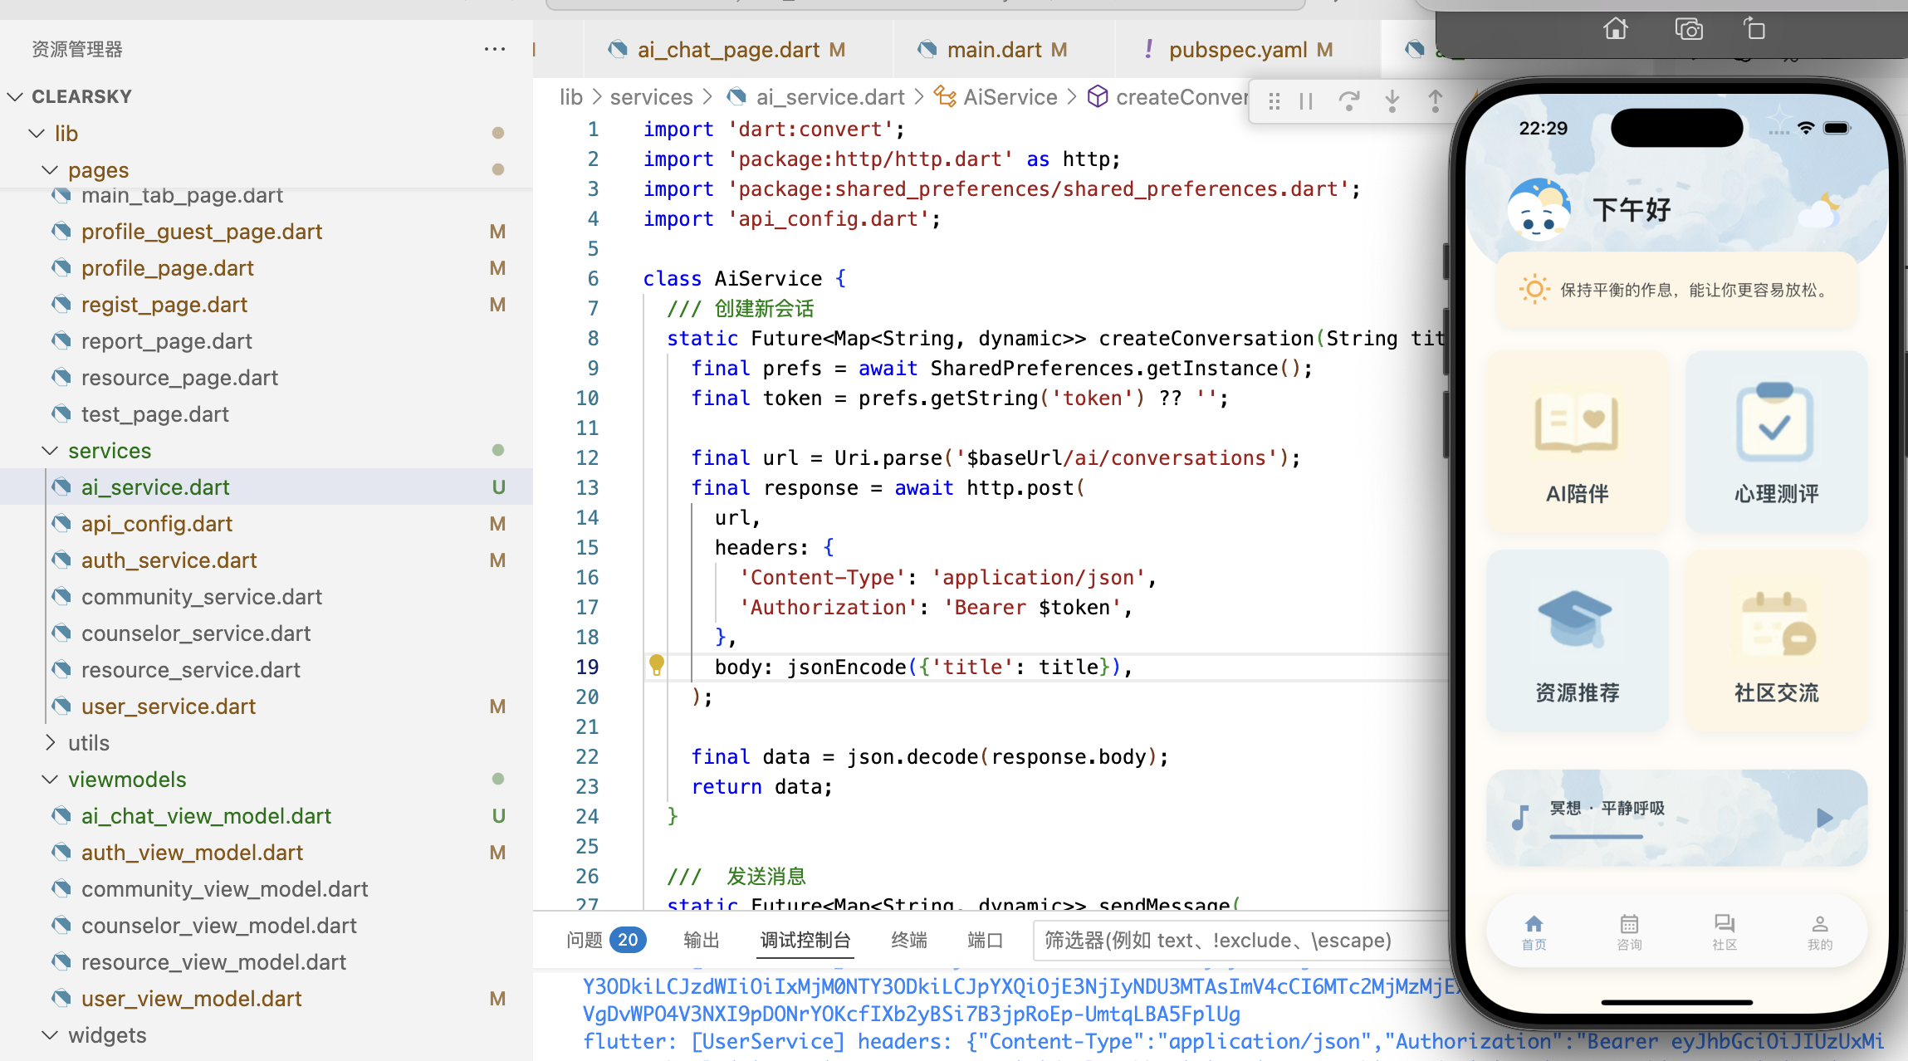Open Explorer more actions ellipsis menu
The width and height of the screenshot is (1908, 1061).
tap(495, 49)
